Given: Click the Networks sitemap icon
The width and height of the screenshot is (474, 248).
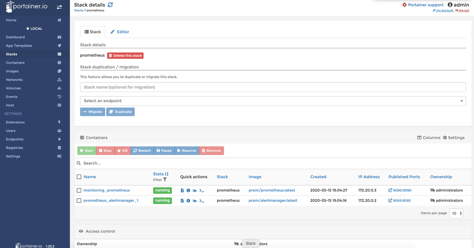Looking at the screenshot, I should 59,80.
